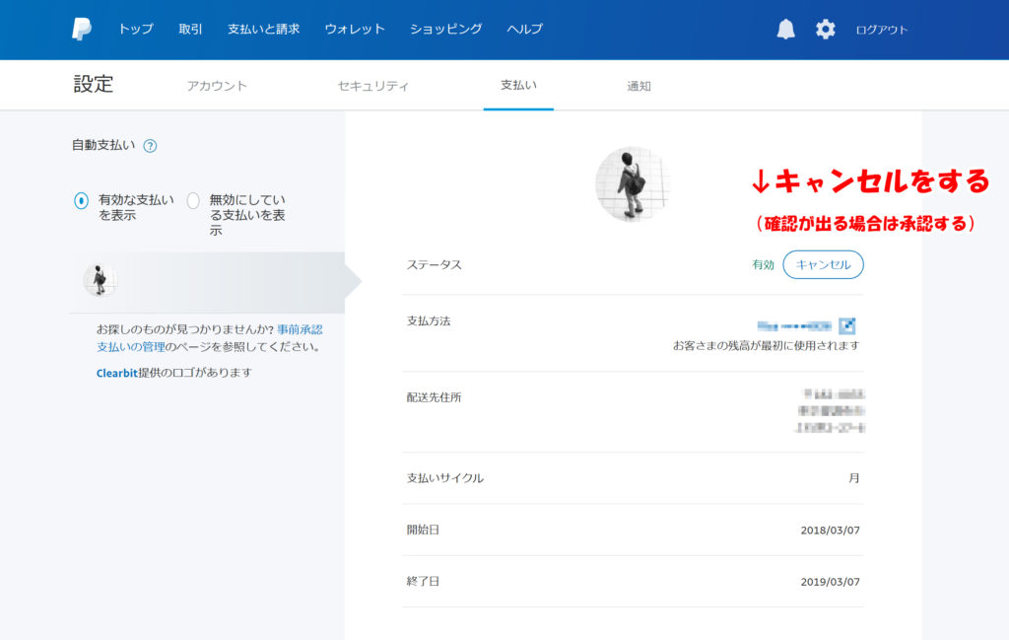Switch to the アカウント tab
Image resolution: width=1009 pixels, height=640 pixels.
pyautogui.click(x=217, y=86)
